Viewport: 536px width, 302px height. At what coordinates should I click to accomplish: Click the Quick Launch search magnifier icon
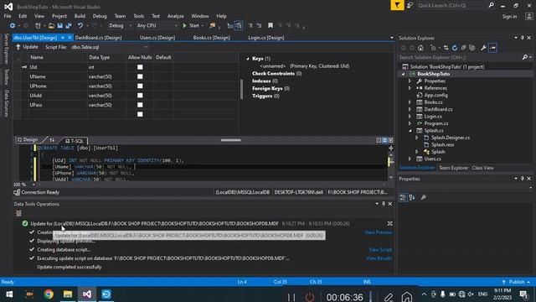pos(492,6)
